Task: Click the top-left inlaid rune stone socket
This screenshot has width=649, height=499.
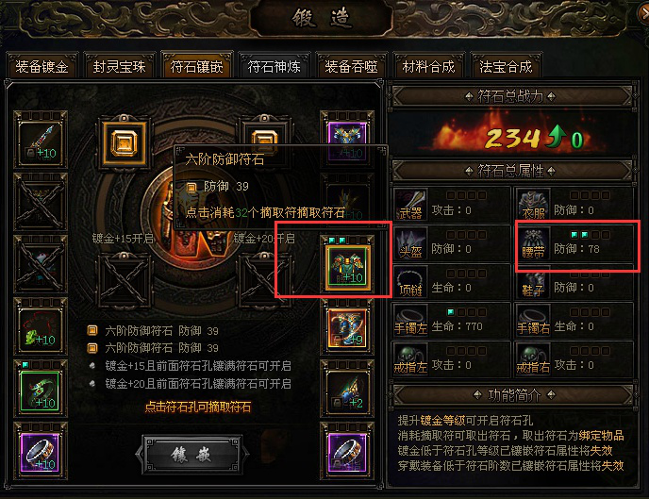Action: (x=125, y=143)
